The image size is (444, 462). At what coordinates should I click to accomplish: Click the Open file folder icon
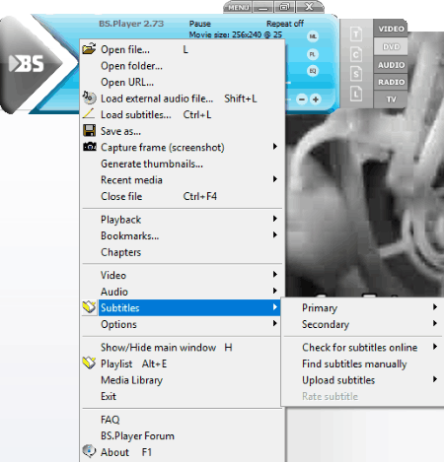point(89,48)
